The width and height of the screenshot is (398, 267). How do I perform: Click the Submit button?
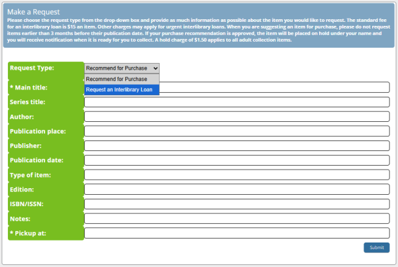[x=376, y=247]
